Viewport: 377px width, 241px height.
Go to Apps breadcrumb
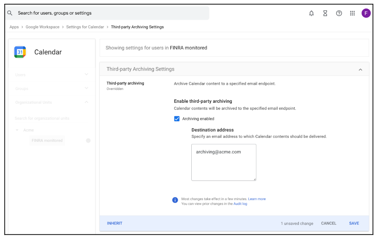click(14, 27)
